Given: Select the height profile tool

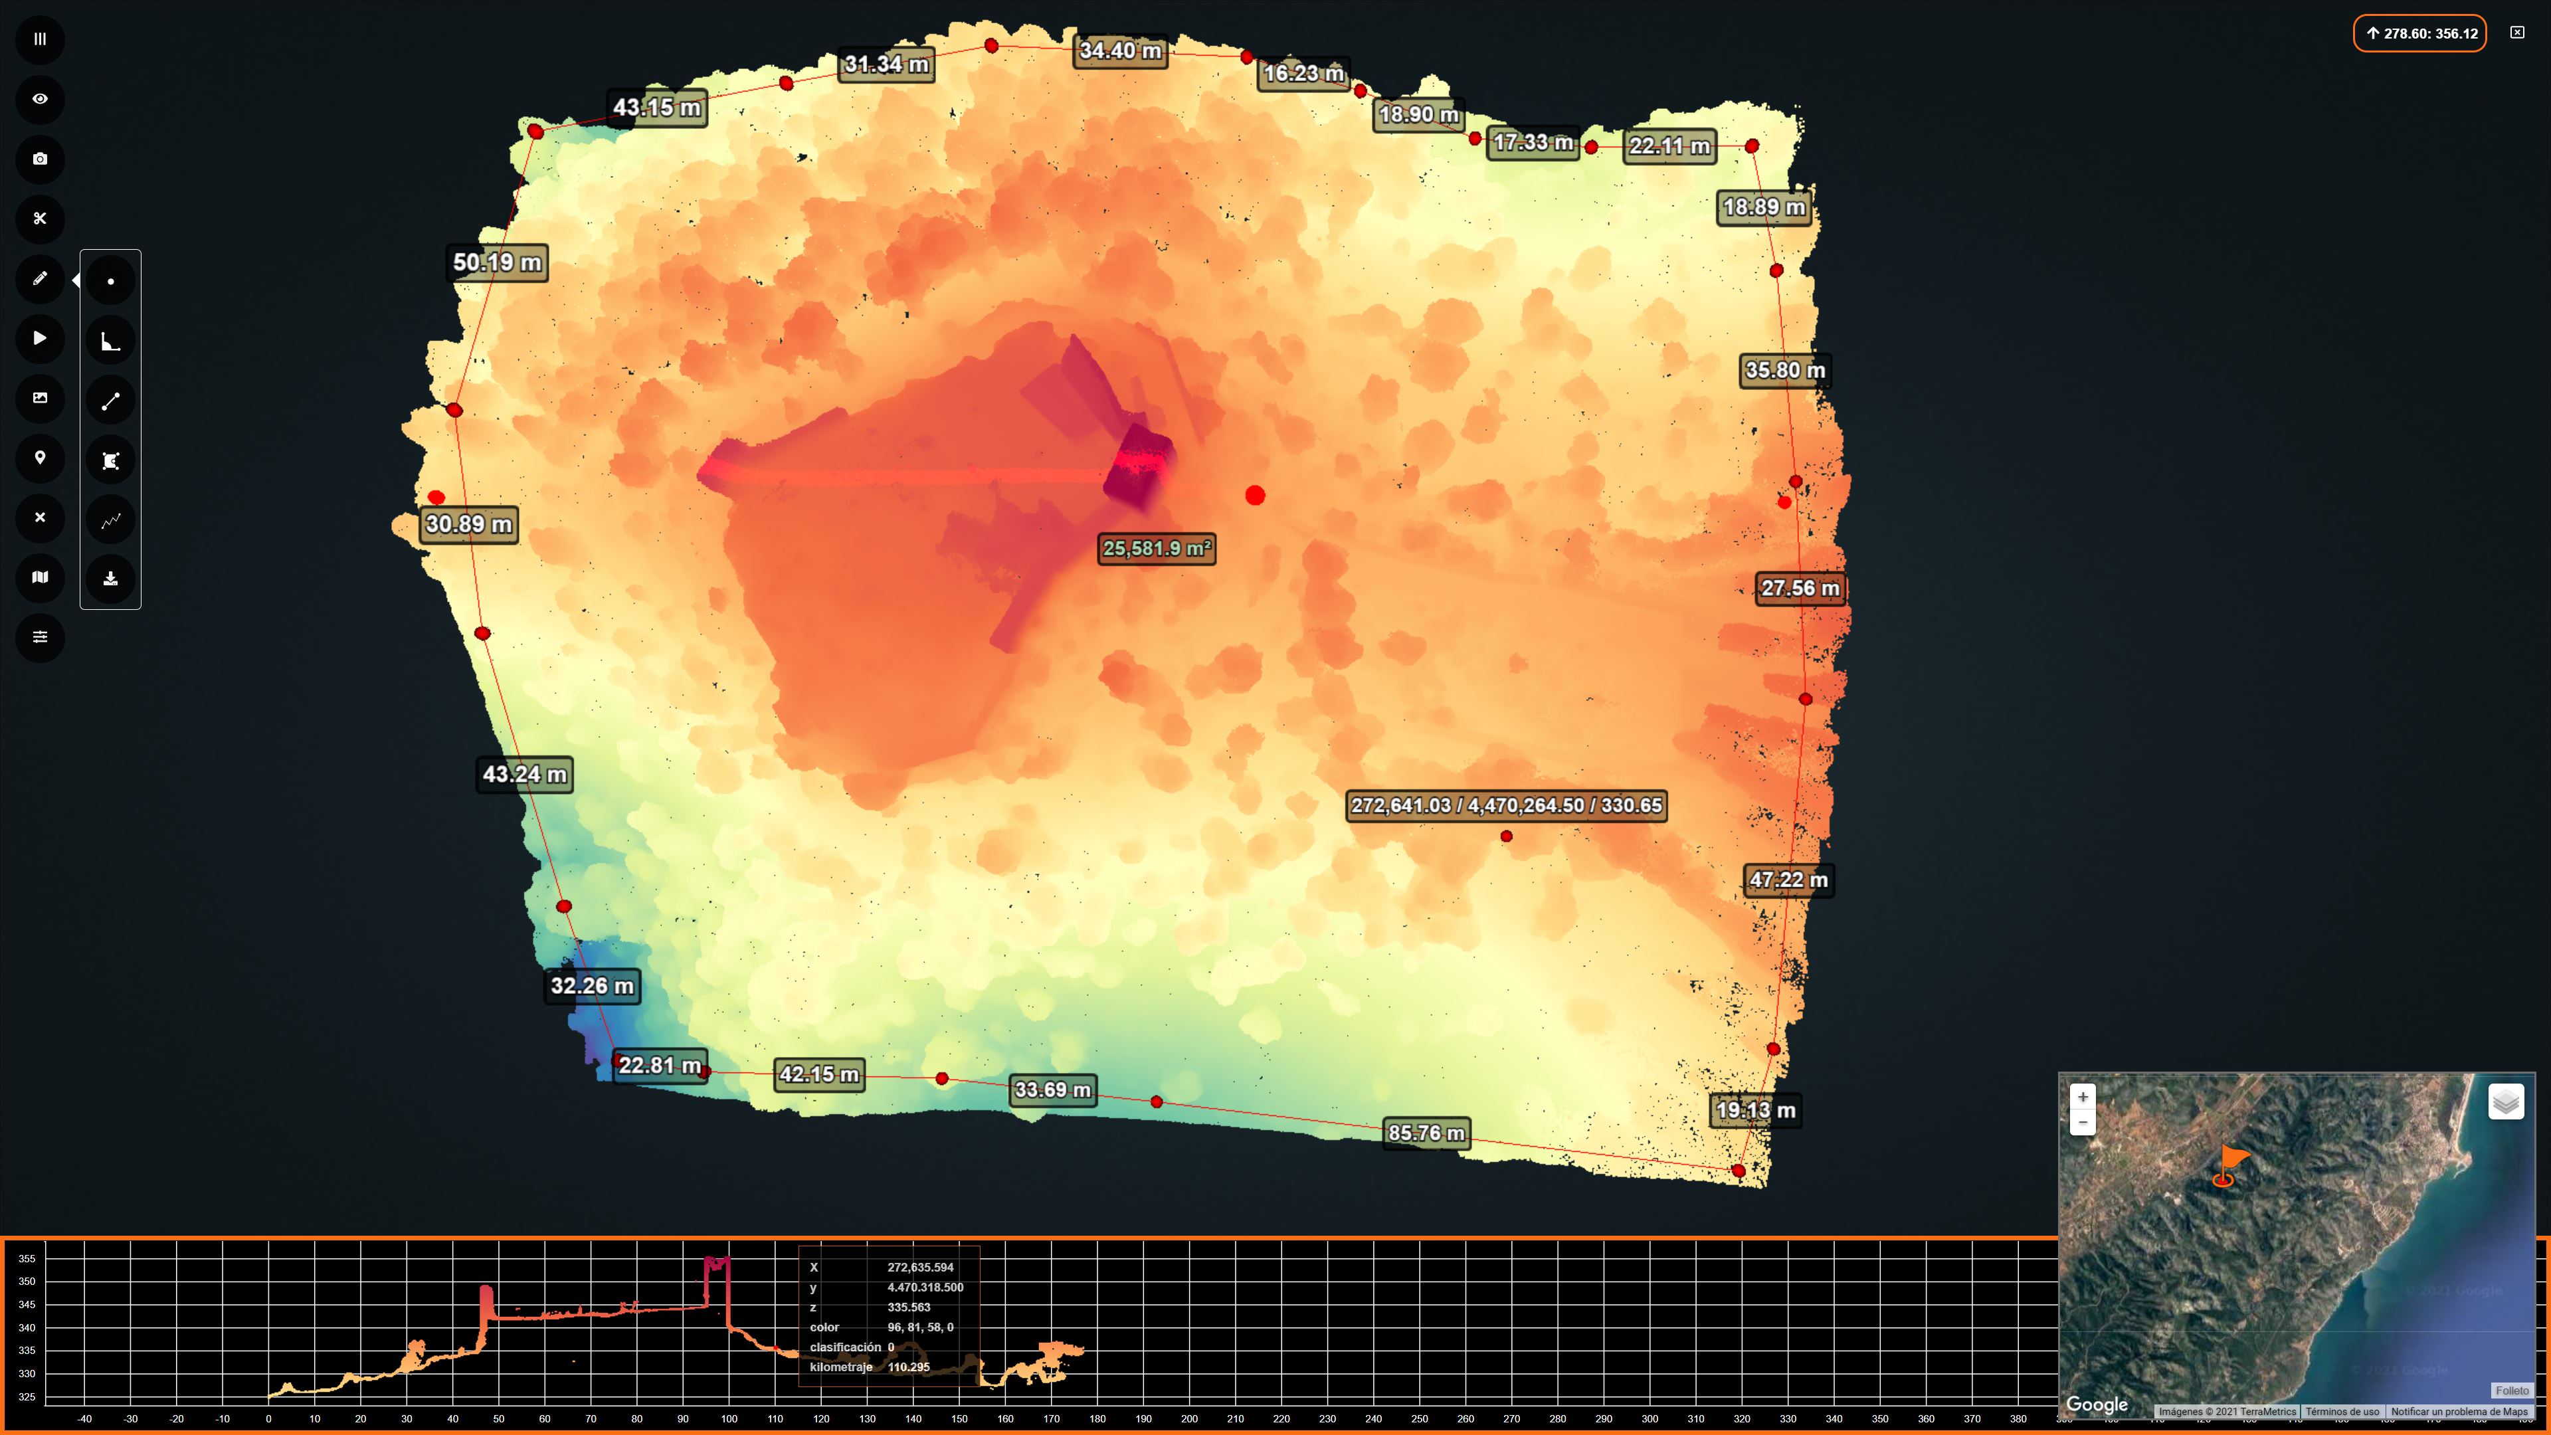Looking at the screenshot, I should (110, 520).
